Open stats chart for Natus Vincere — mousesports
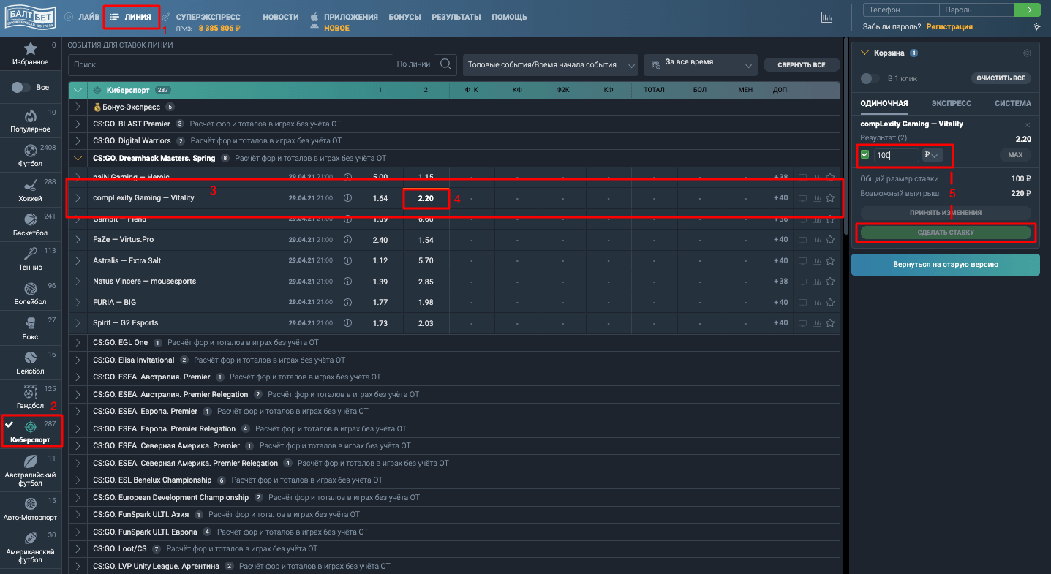Viewport: 1051px width, 574px height. pyautogui.click(x=816, y=282)
